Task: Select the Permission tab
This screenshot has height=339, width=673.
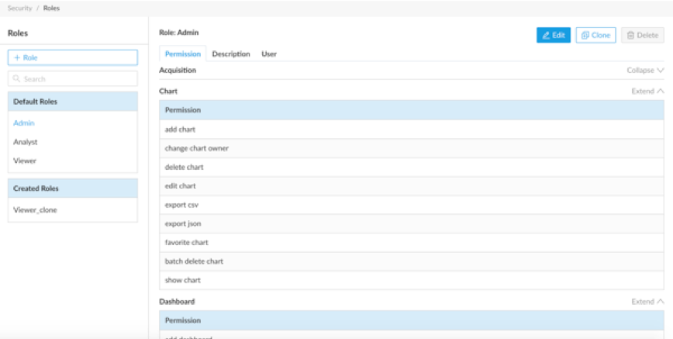Action: 183,54
